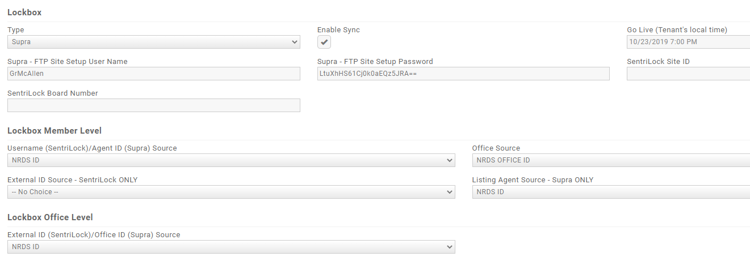
Task: Select the SentriLock Board Number input field
Action: (x=153, y=105)
